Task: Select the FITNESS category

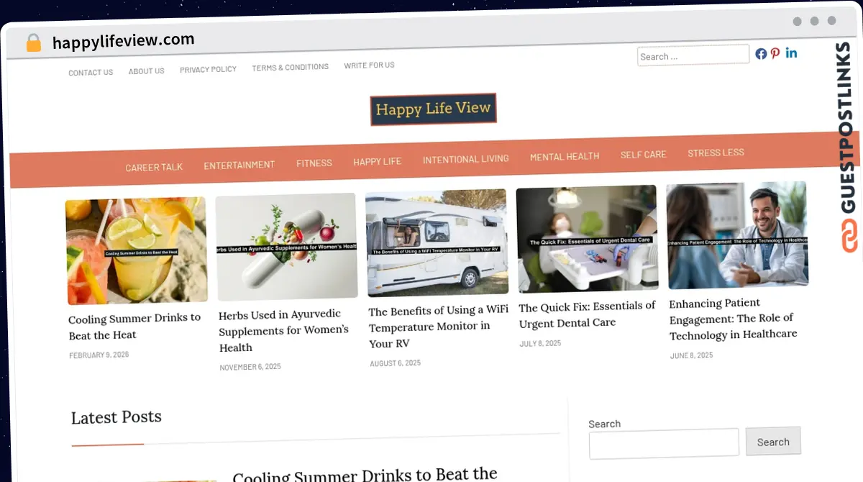Action: click(x=314, y=163)
